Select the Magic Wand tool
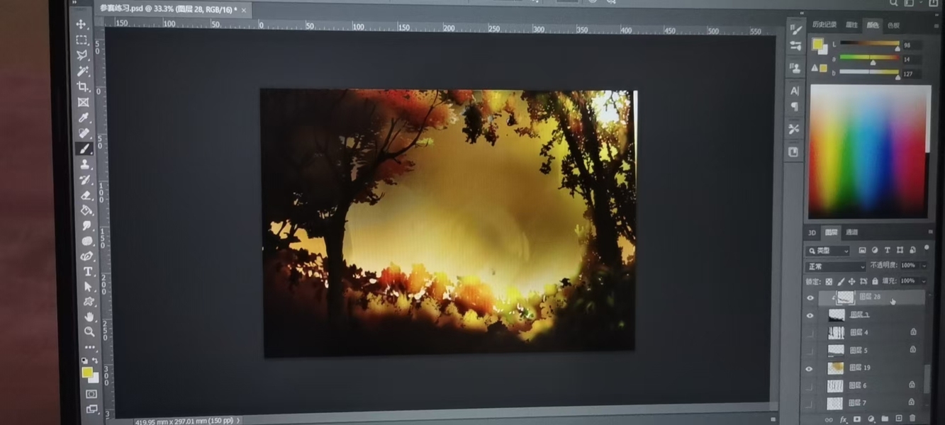945x425 pixels. point(83,71)
